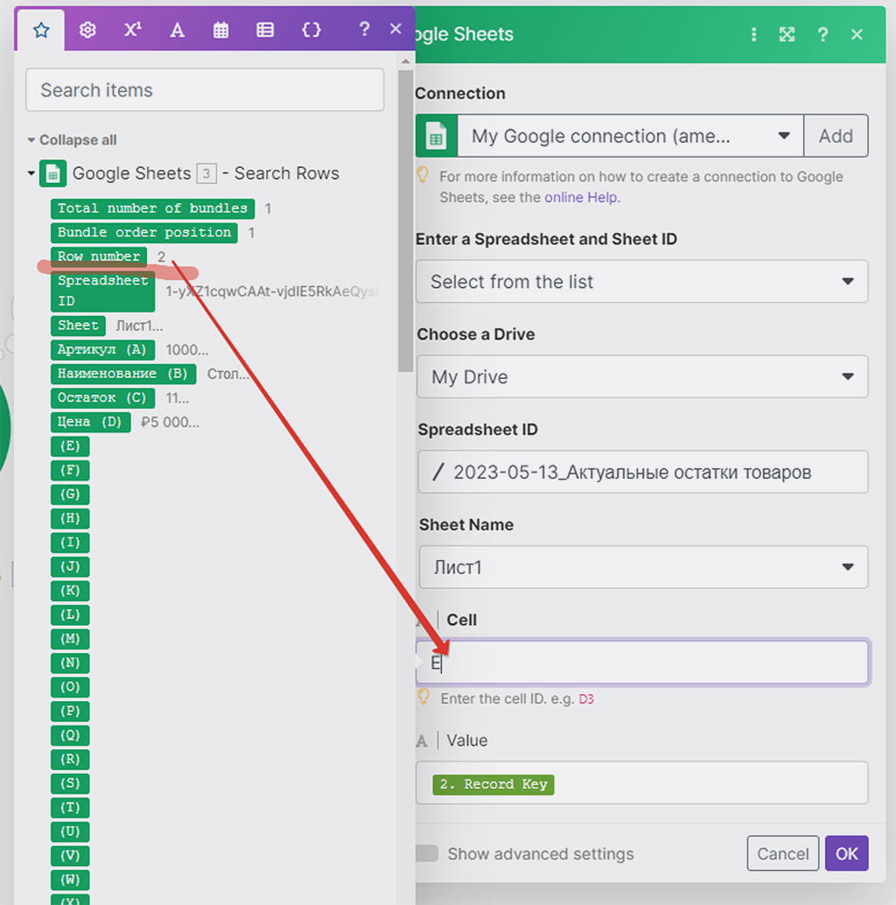This screenshot has width=896, height=905.
Task: Open the Select from the list dropdown
Action: (642, 282)
